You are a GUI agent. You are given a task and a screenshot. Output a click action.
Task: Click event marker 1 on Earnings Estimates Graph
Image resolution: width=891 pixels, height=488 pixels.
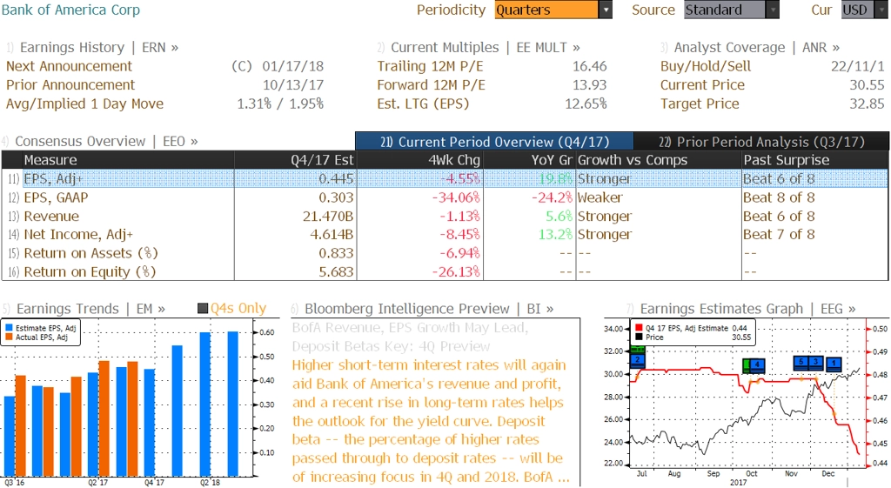tap(834, 363)
